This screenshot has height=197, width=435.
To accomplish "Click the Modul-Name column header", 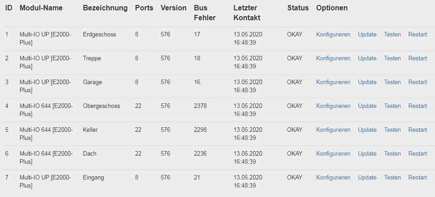I will pos(41,8).
